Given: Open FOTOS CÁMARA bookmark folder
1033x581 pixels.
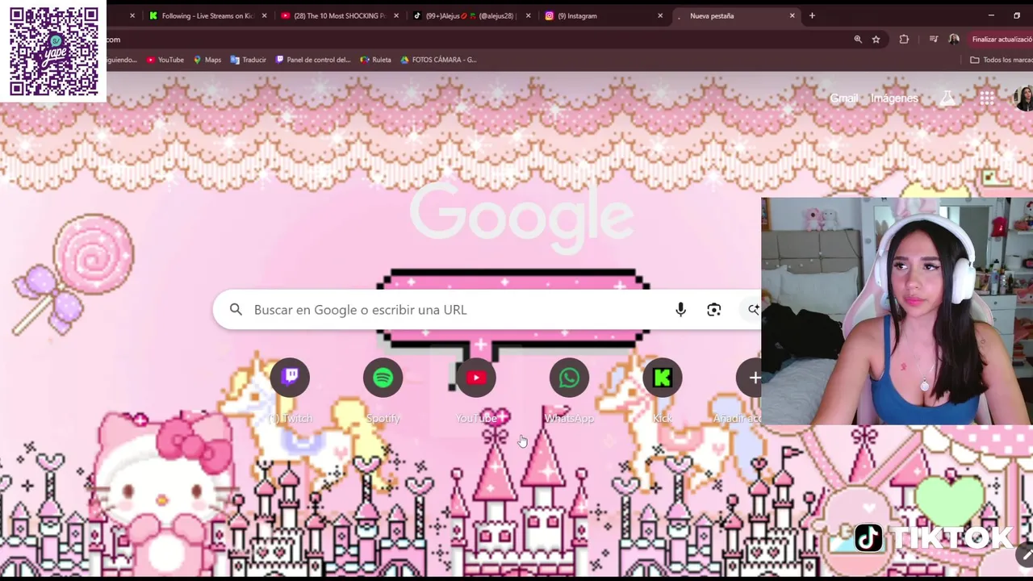Looking at the screenshot, I should coord(438,60).
